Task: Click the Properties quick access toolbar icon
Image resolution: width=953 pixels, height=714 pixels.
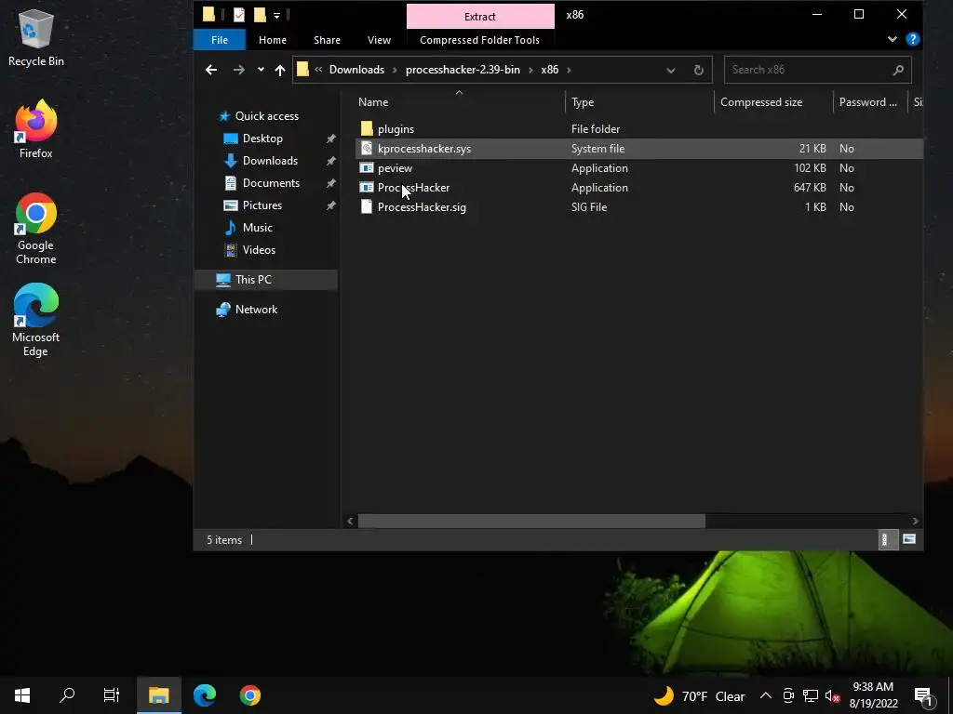Action: [x=239, y=15]
